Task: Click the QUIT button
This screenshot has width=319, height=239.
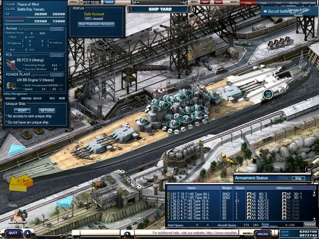Action: coord(13,233)
